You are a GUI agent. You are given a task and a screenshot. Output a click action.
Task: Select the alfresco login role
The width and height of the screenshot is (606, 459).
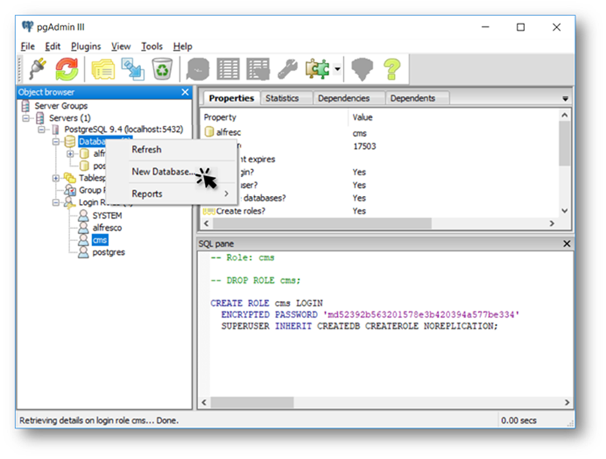click(x=107, y=227)
